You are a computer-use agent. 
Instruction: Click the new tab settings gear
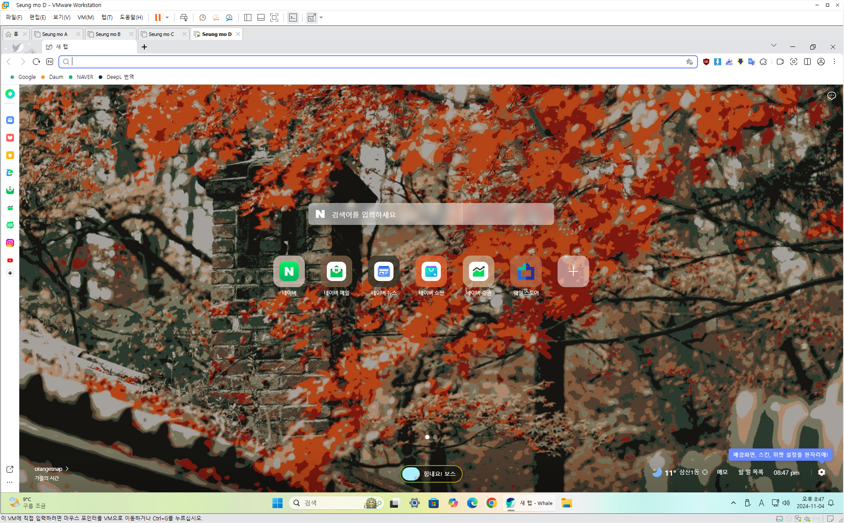click(x=822, y=472)
